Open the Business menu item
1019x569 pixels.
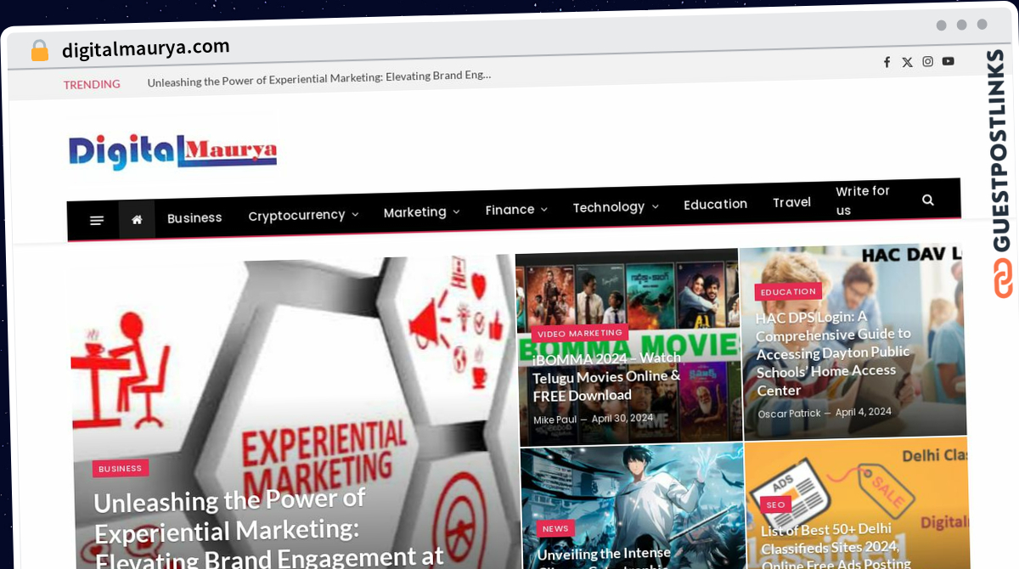pyautogui.click(x=194, y=218)
